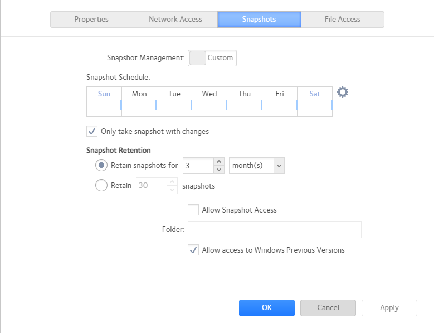Open the File Access tab
Image resolution: width=434 pixels, height=333 pixels.
point(342,20)
